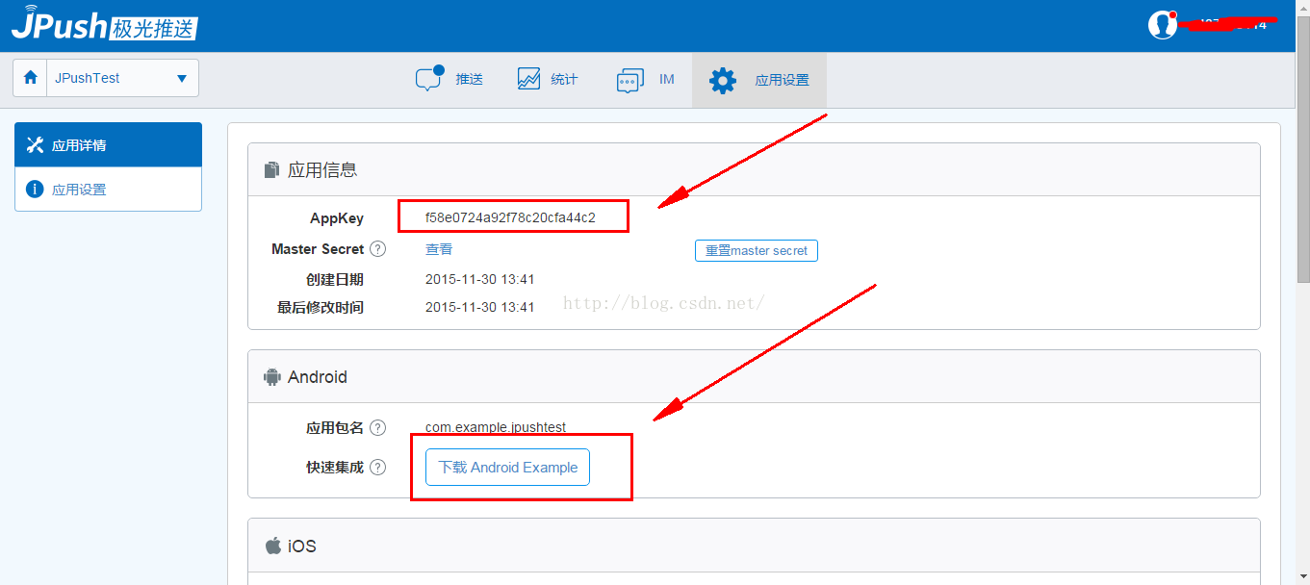Click the 推送 speech bubble icon
This screenshot has width=1310, height=585.
(429, 78)
